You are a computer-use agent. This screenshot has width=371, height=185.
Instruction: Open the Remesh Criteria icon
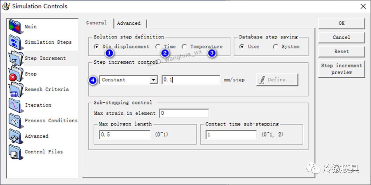coord(15,90)
